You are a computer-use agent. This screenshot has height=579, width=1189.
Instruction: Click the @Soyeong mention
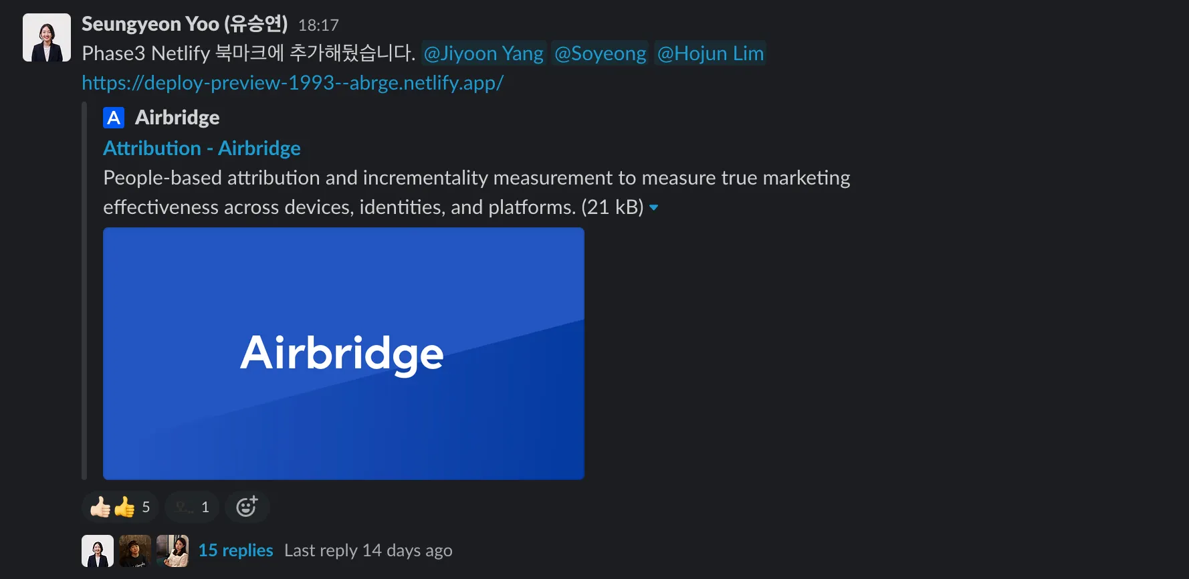(x=600, y=53)
